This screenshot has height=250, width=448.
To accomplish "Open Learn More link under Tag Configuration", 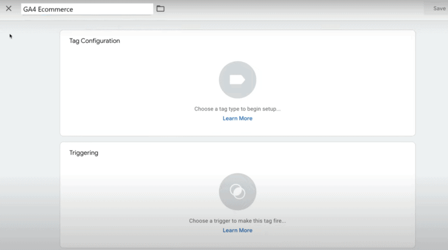I will point(237,119).
